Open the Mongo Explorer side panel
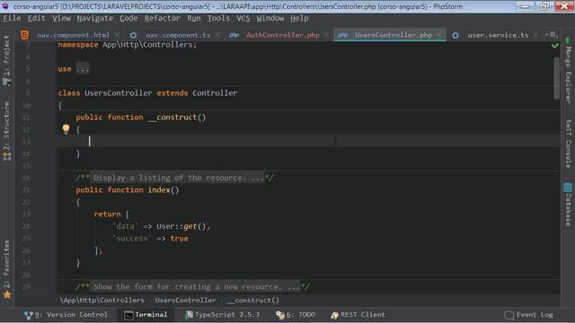Image resolution: width=575 pixels, height=323 pixels. click(x=568, y=70)
